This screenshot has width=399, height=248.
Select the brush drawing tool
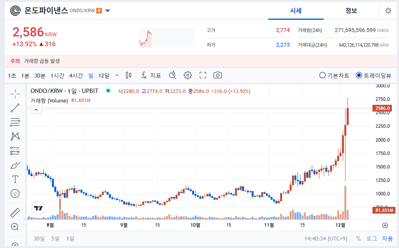(x=15, y=165)
